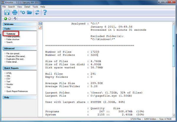The height and width of the screenshot is (122, 177).
Task: Click the edit pencil icon beside the report
Action: 40,27
